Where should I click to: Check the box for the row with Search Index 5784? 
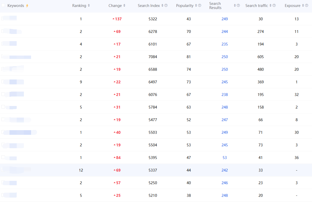coord(3,107)
